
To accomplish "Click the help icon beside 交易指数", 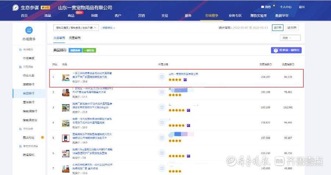I will coord(271,65).
